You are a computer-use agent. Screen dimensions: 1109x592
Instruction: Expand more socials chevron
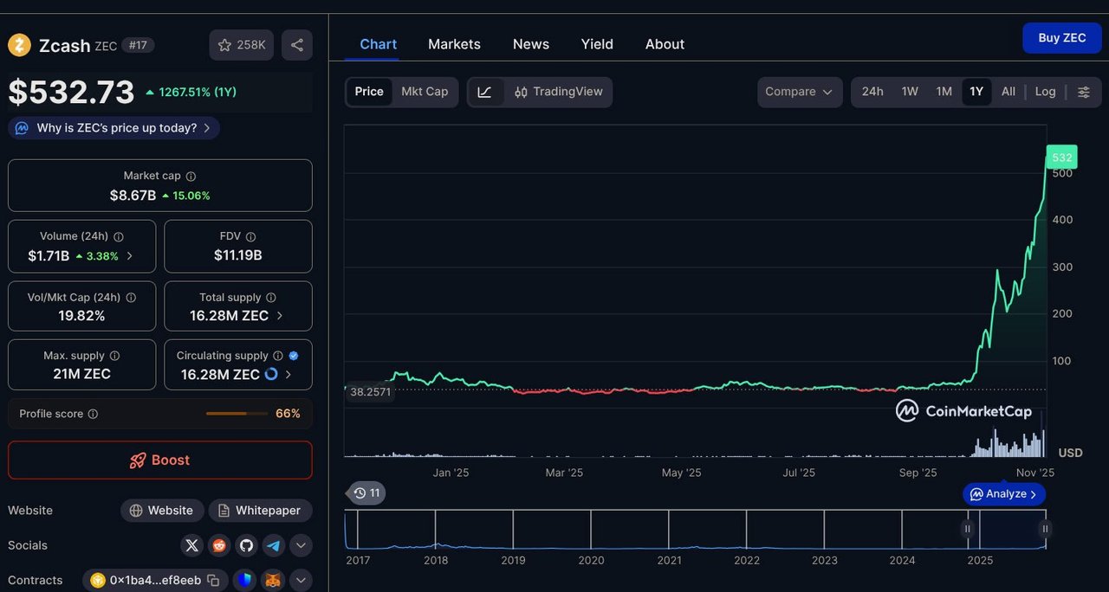(301, 545)
